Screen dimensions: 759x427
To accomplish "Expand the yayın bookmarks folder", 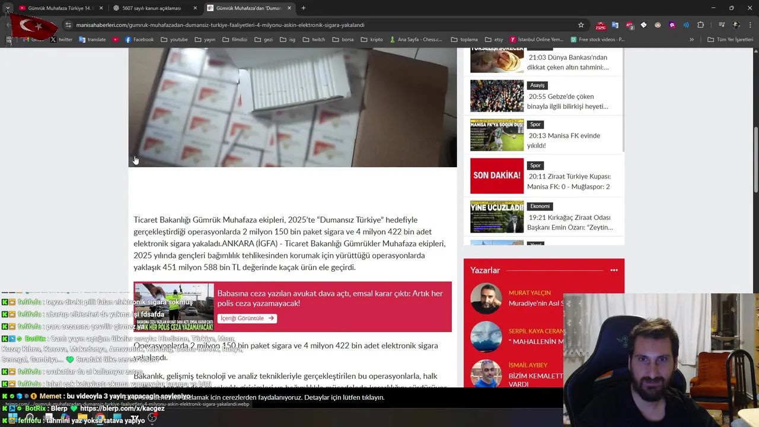I will 205,40.
